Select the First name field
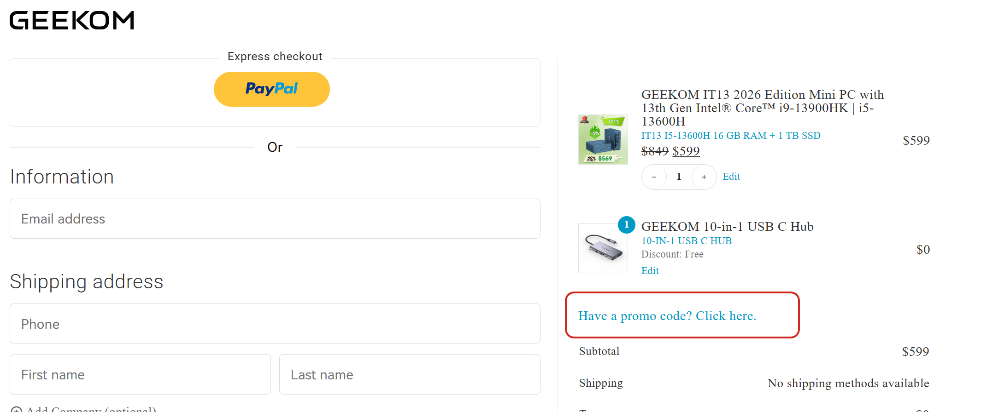 coord(140,374)
